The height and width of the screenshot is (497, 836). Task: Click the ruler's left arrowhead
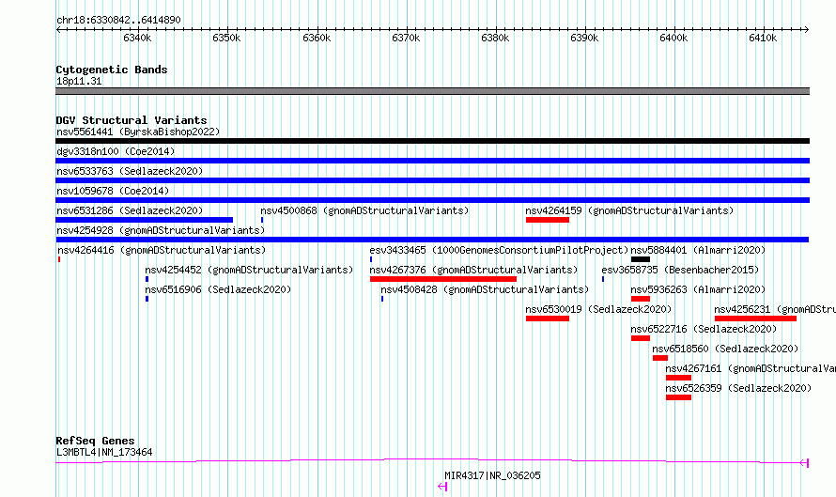(58, 29)
